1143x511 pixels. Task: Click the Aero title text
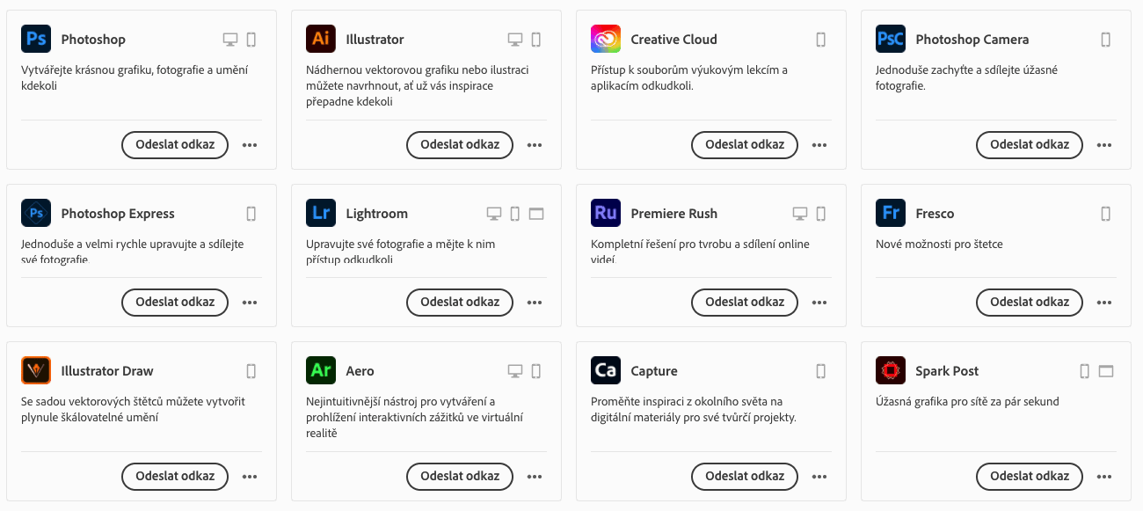(x=360, y=371)
